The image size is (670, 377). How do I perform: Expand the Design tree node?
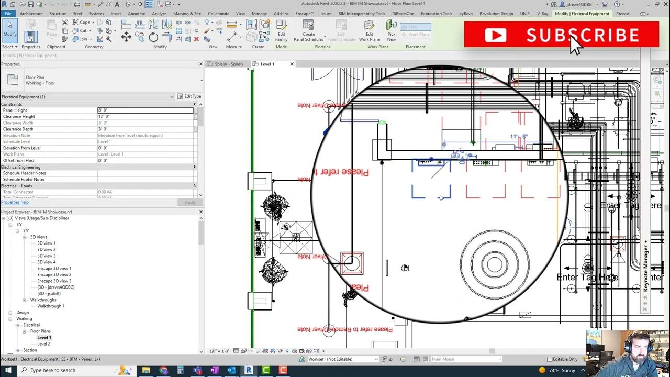coord(10,313)
